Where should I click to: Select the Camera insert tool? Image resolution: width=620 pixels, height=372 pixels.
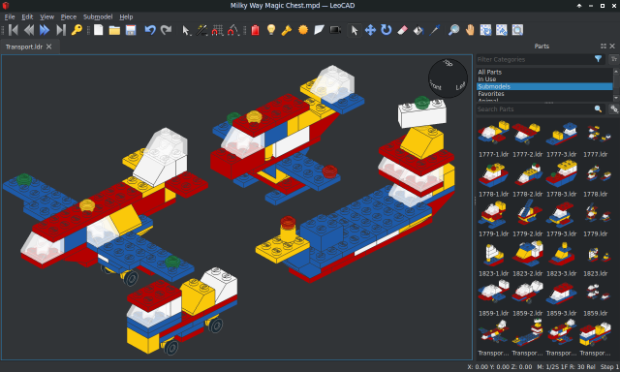335,30
